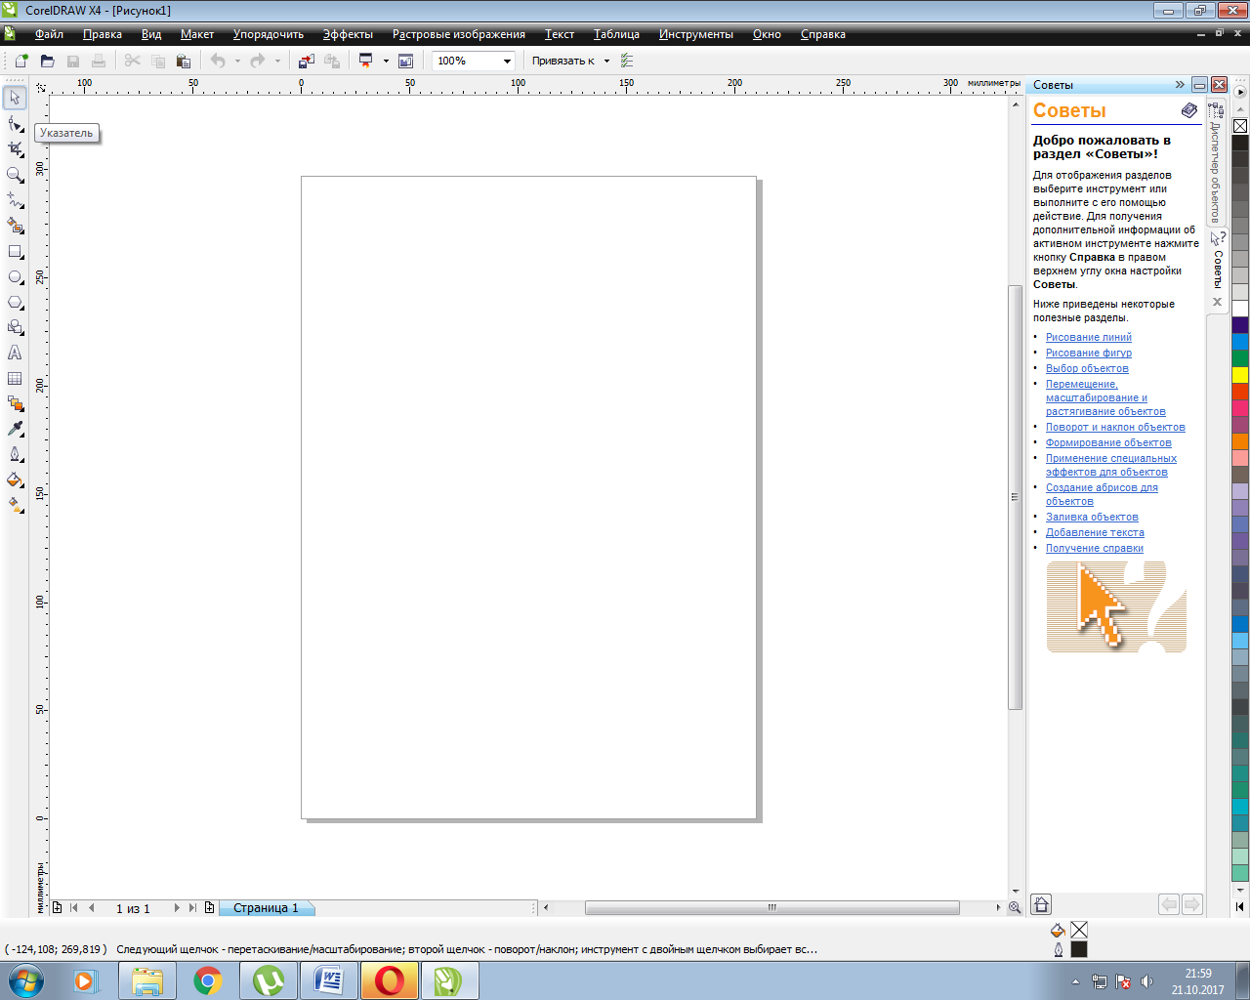
Task: Select the Smart Fill tool
Action: [x=15, y=226]
